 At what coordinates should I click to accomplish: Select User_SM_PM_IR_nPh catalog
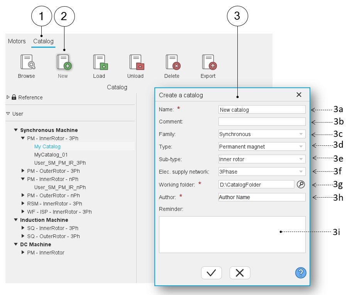(x=60, y=187)
